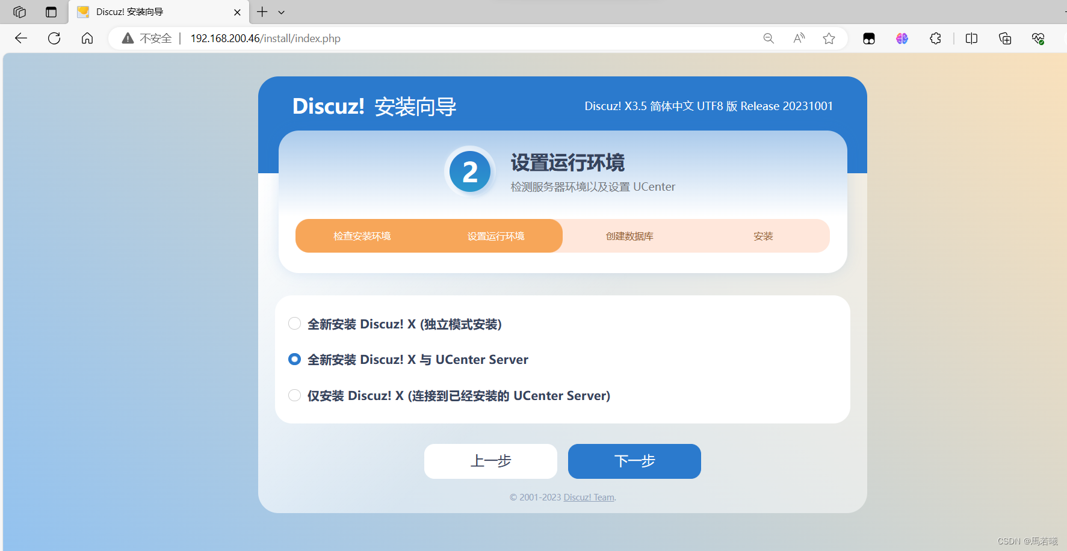
Task: Click the 检查安装环境 step
Action: coord(362,236)
